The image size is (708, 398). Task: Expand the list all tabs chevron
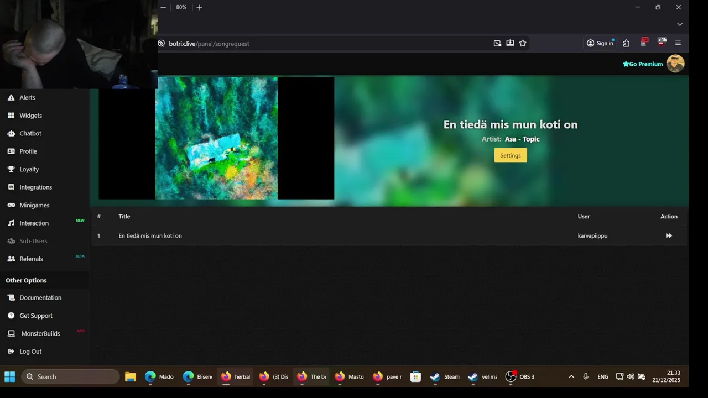(680, 24)
